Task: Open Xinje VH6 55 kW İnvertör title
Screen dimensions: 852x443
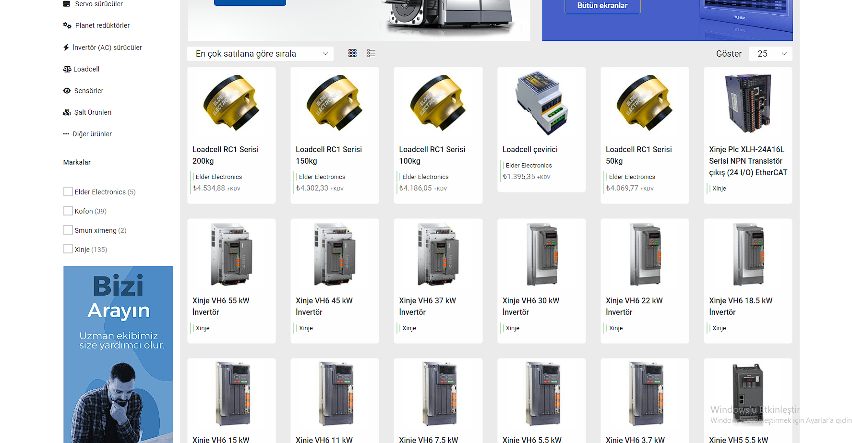Action: pos(221,307)
